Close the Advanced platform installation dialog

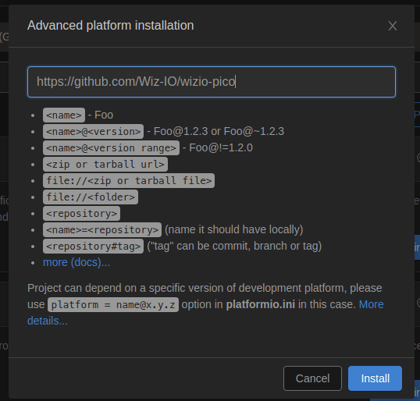click(393, 26)
